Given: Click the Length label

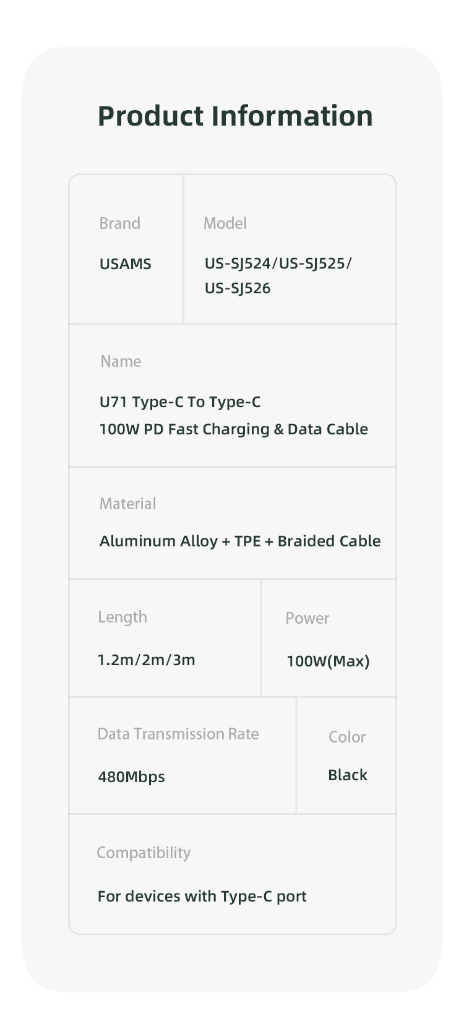Looking at the screenshot, I should pyautogui.click(x=122, y=617).
